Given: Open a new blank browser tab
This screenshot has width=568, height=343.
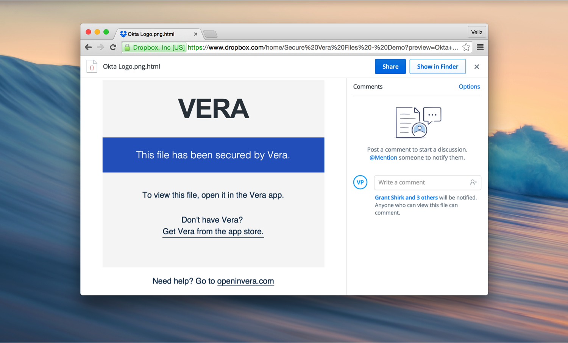Looking at the screenshot, I should (x=211, y=34).
